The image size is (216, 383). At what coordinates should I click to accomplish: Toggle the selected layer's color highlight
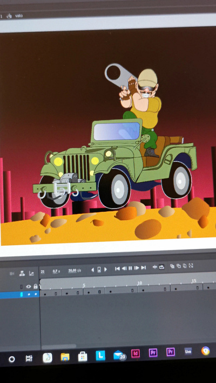tap(22, 295)
